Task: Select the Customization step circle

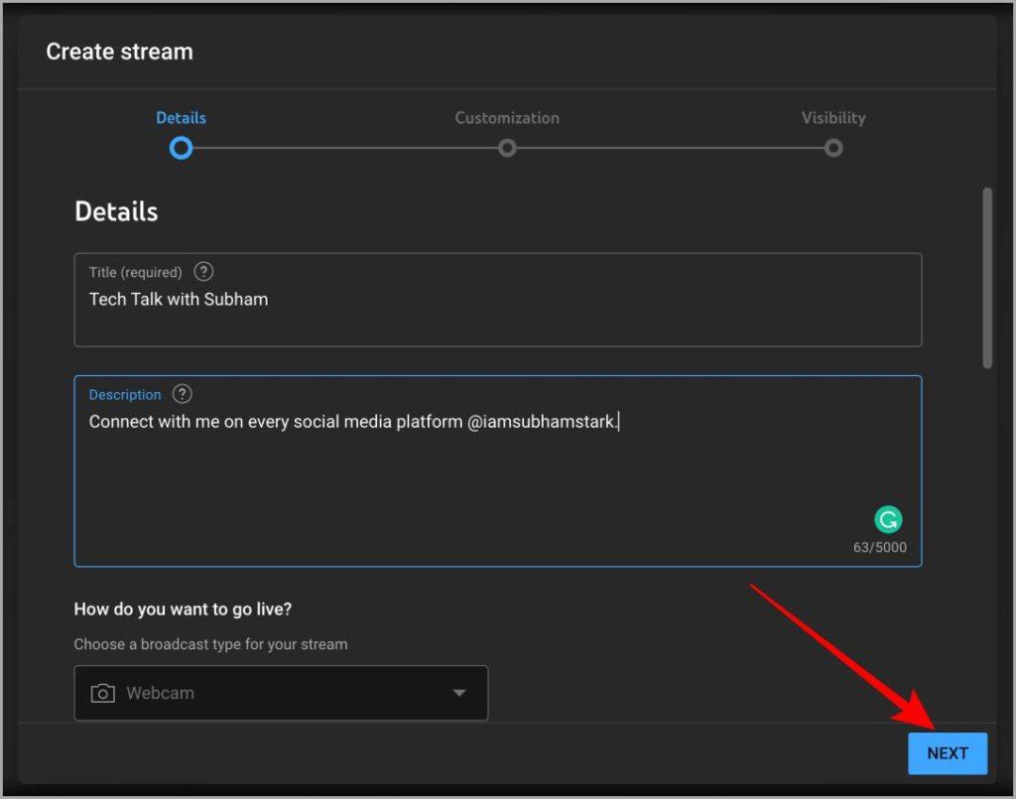Action: (507, 149)
